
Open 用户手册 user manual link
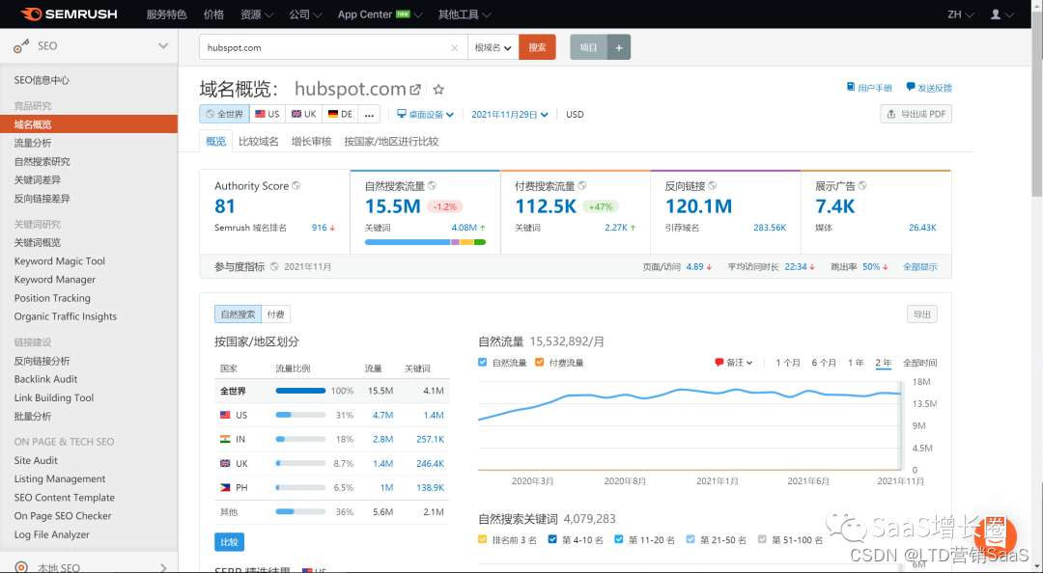[869, 88]
